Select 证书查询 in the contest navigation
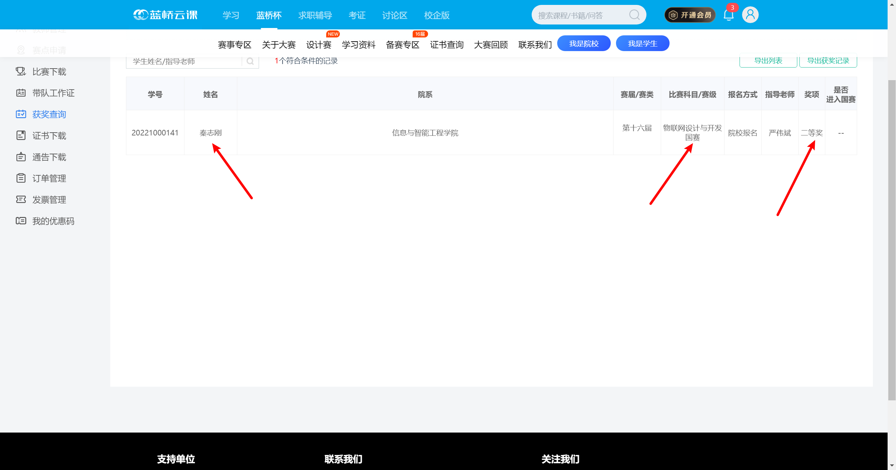896x470 pixels. pos(446,45)
